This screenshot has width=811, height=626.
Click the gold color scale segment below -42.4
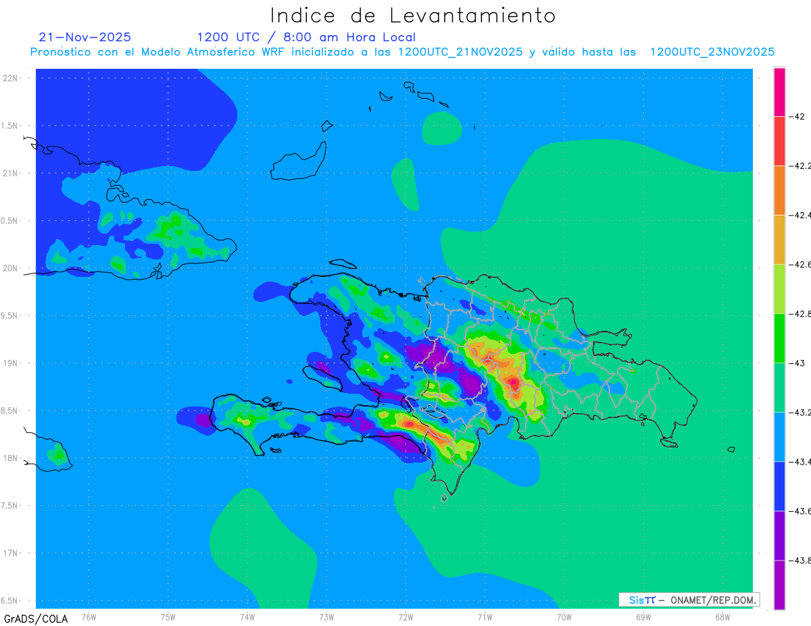(779, 239)
